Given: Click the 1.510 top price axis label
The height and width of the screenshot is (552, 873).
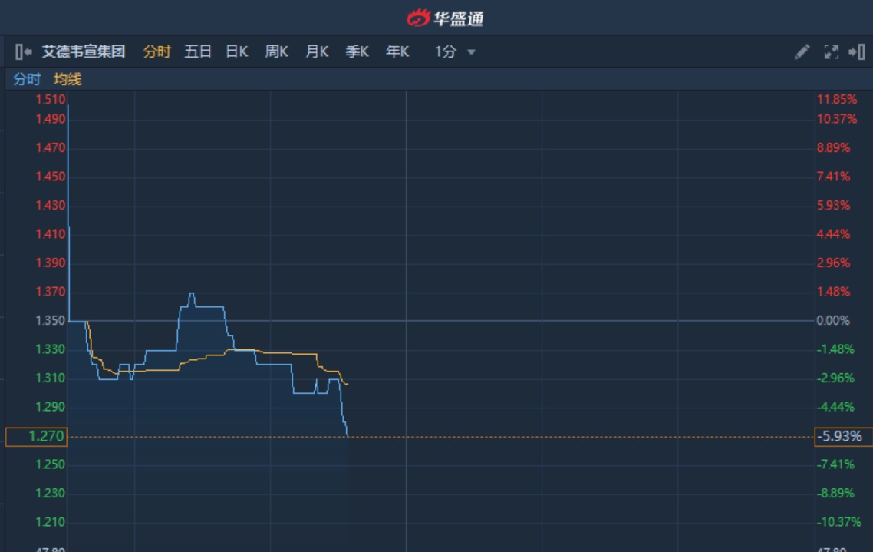Looking at the screenshot, I should (51, 99).
